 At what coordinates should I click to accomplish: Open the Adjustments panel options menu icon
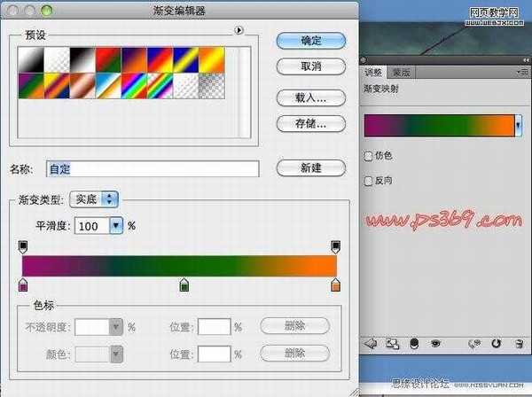click(x=524, y=72)
